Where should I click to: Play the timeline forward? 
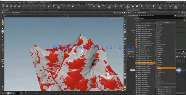[11, 93]
